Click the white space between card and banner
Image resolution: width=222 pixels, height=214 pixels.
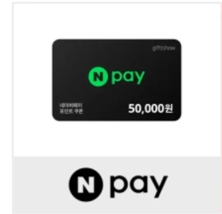click(117, 139)
